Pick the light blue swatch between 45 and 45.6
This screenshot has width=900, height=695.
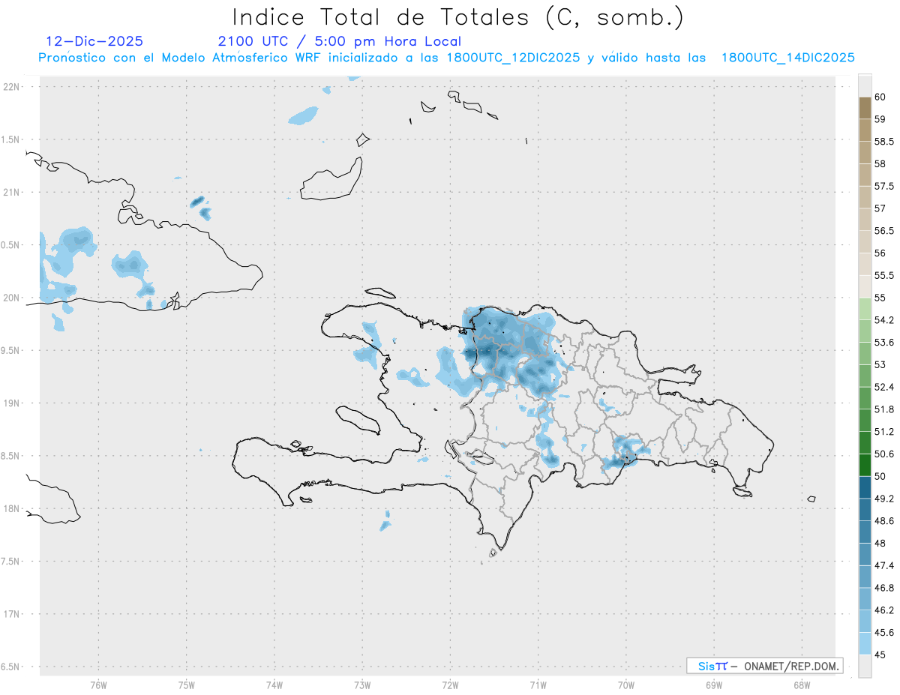(x=865, y=644)
